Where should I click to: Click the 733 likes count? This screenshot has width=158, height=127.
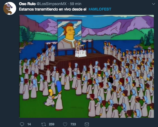[73, 124]
